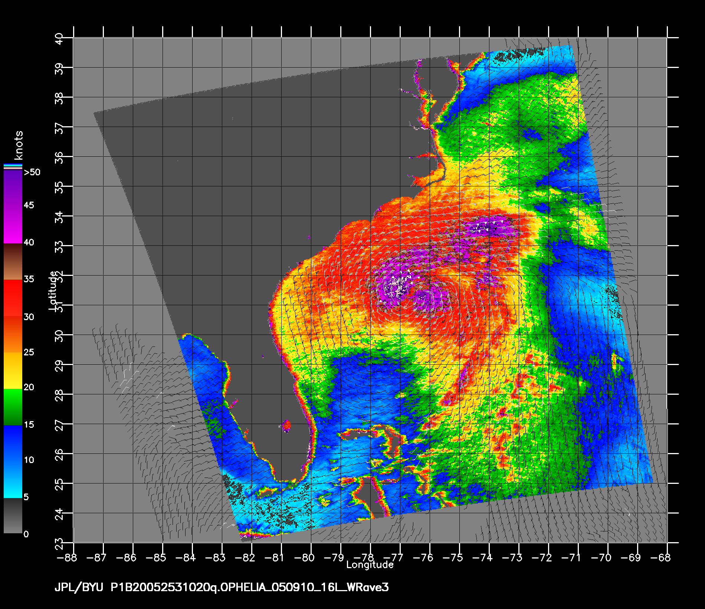Image resolution: width=705 pixels, height=609 pixels.
Task: Click the 'Longitude' axis title
Action: pyautogui.click(x=370, y=565)
